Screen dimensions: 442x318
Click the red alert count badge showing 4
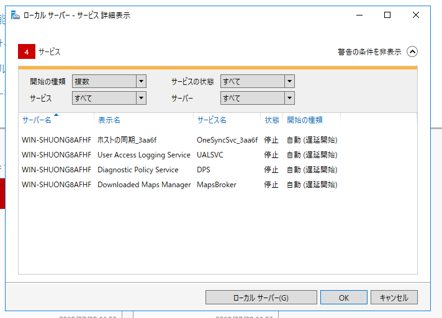pyautogui.click(x=27, y=51)
